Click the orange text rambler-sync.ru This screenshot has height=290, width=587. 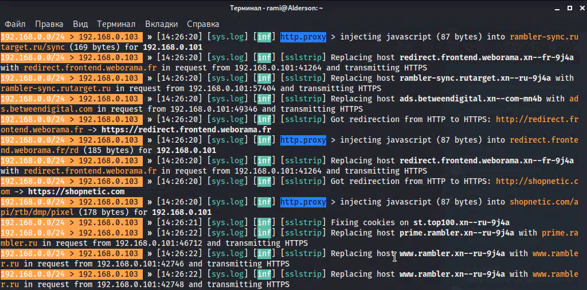544,37
